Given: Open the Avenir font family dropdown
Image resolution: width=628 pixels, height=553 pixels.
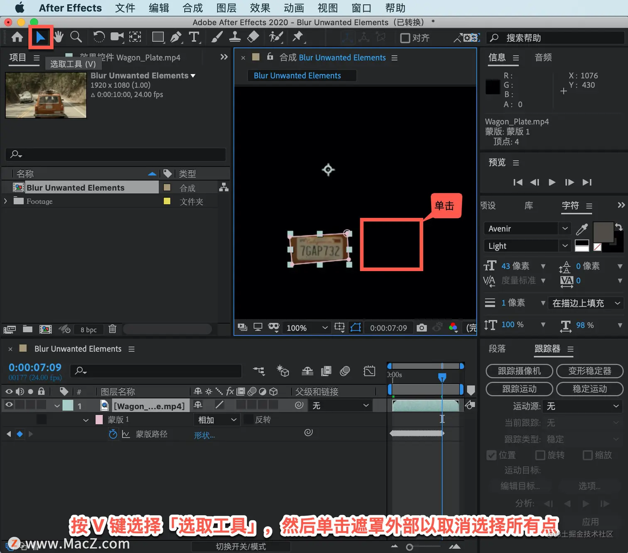Looking at the screenshot, I should click(x=527, y=229).
